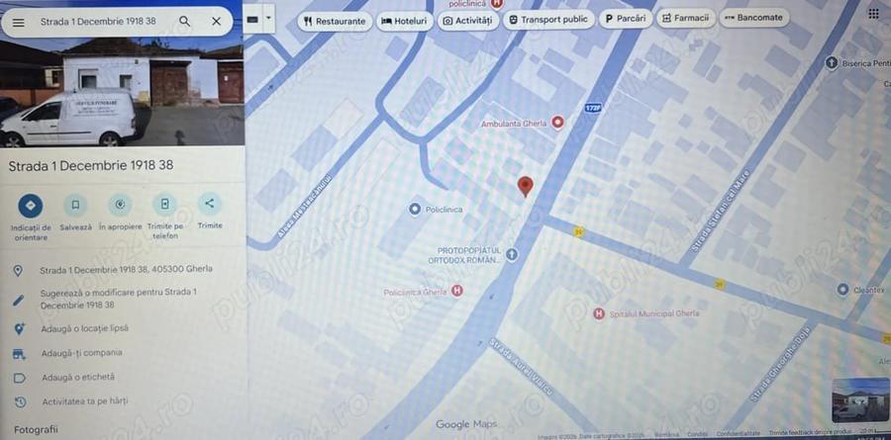Click the red location pin on the map

(x=525, y=186)
